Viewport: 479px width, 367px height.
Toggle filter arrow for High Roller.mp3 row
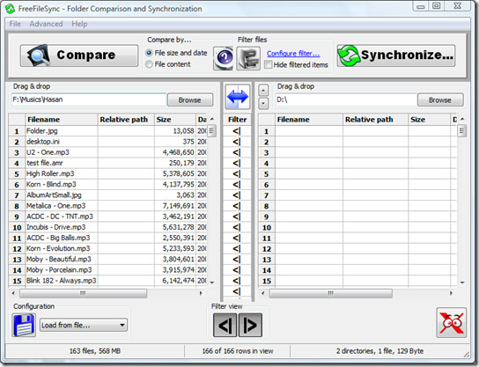[x=237, y=174]
